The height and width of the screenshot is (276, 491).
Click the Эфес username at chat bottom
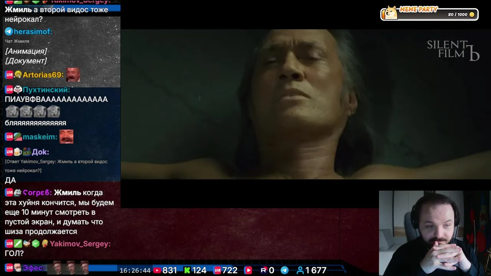(34, 268)
